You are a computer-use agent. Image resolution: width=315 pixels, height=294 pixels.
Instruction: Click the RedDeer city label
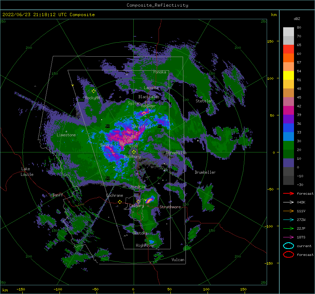148,106
